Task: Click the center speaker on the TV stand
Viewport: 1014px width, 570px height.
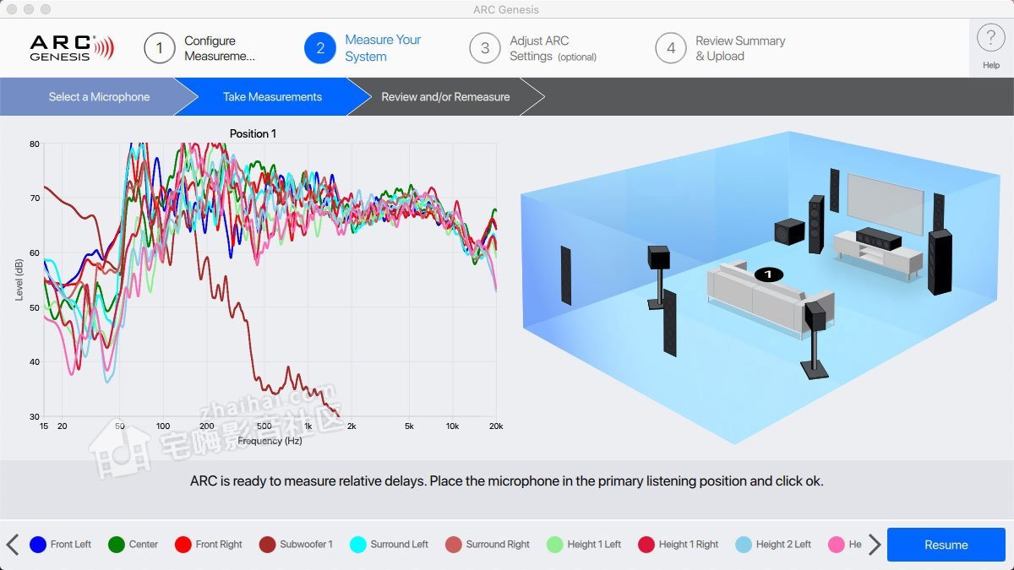Action: 878,239
